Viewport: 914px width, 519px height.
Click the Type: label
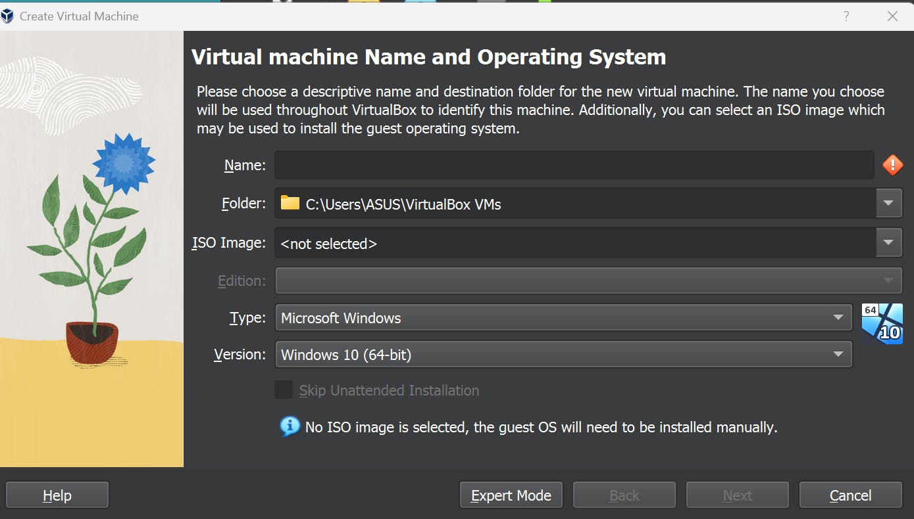tap(247, 319)
